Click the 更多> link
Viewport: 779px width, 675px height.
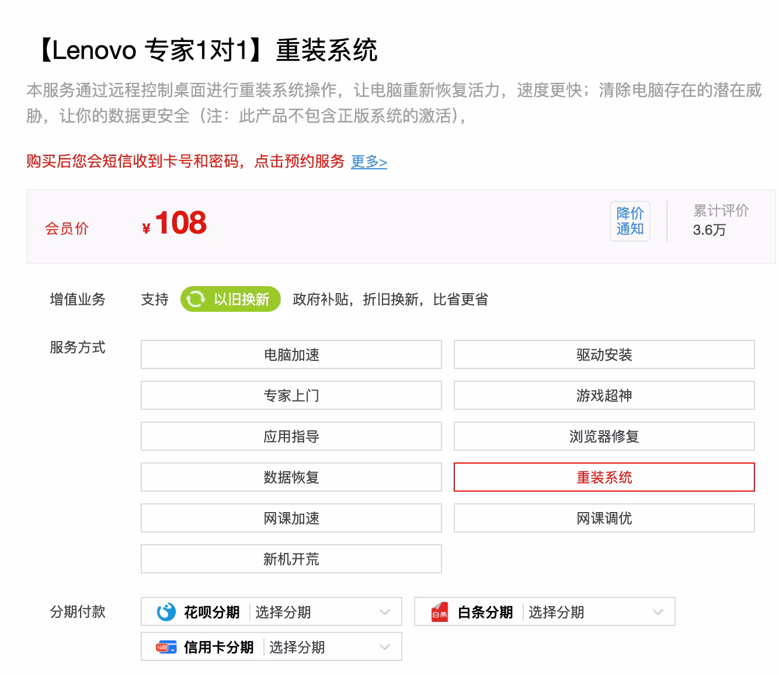tap(369, 162)
